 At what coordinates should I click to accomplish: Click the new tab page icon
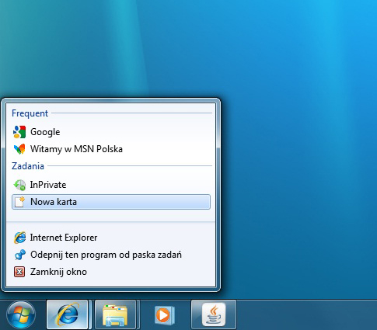click(19, 202)
